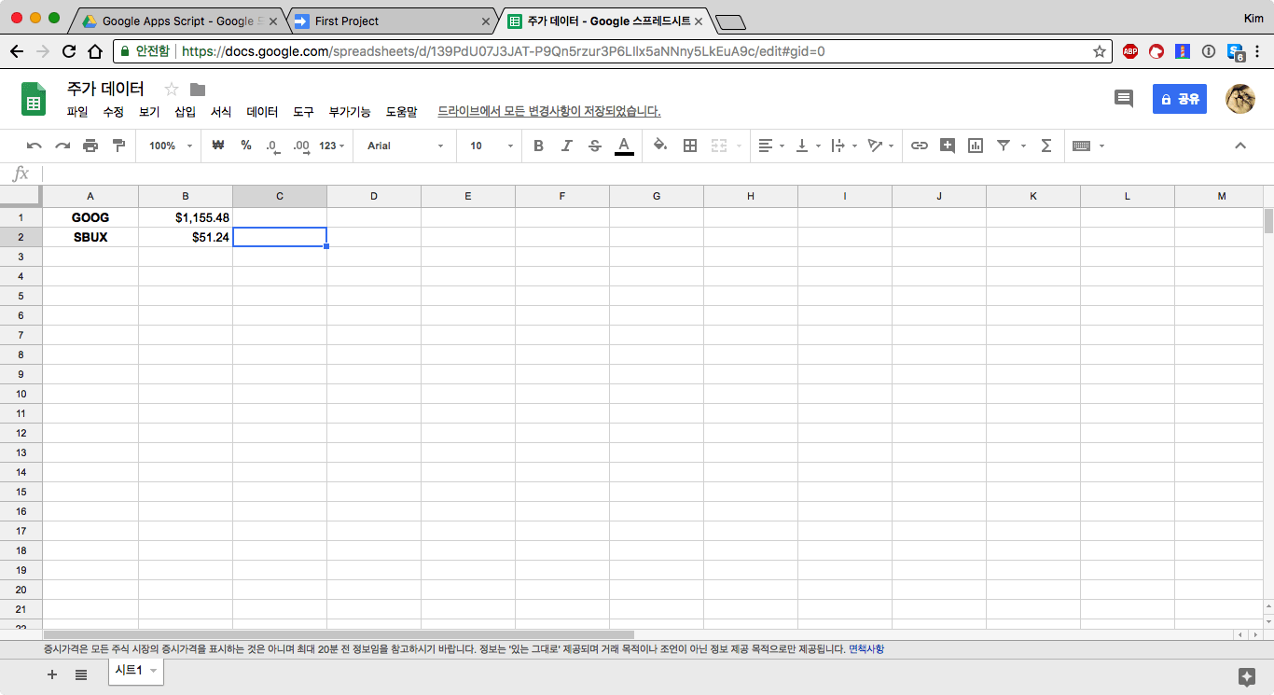Viewport: 1274px width, 695px height.
Task: Open the functions sigma icon
Action: pyautogui.click(x=1046, y=146)
